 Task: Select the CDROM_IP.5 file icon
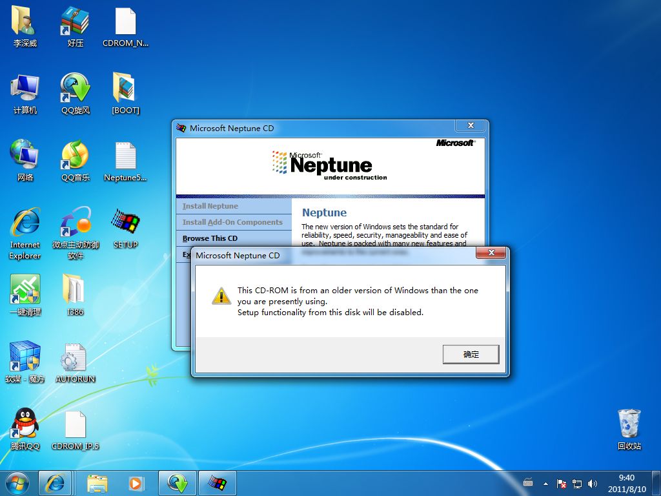click(x=75, y=429)
